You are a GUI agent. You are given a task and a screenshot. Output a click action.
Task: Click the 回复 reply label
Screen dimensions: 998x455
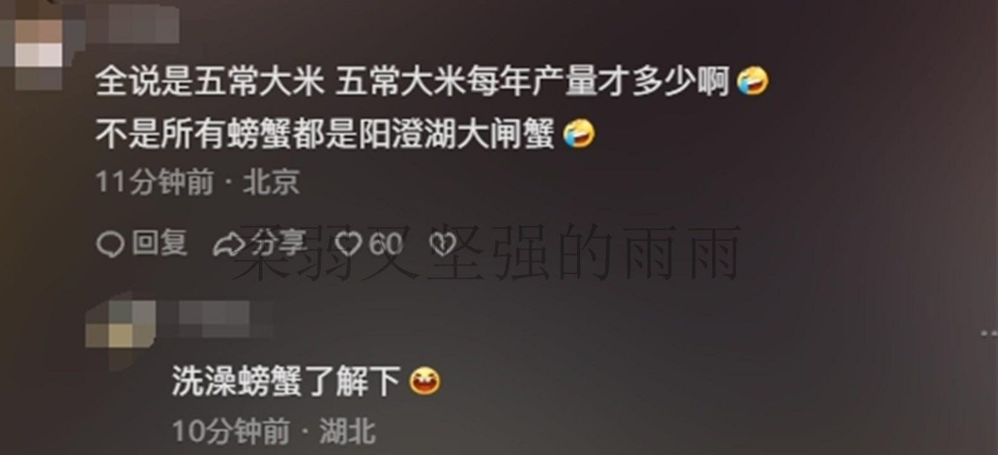click(160, 243)
